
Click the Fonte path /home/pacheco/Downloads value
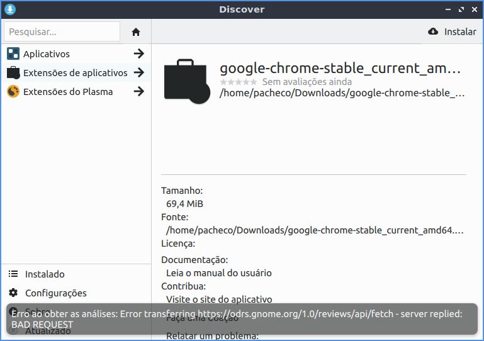tap(315, 230)
